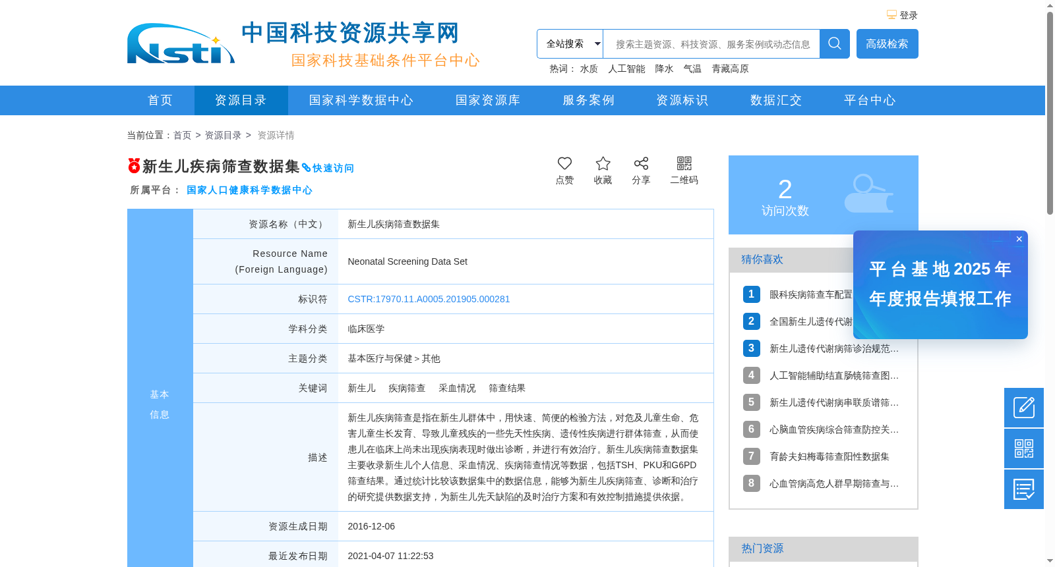Viewport: 1055px width, 567px height.
Task: Click keyword 采血情况
Action: 457,388
